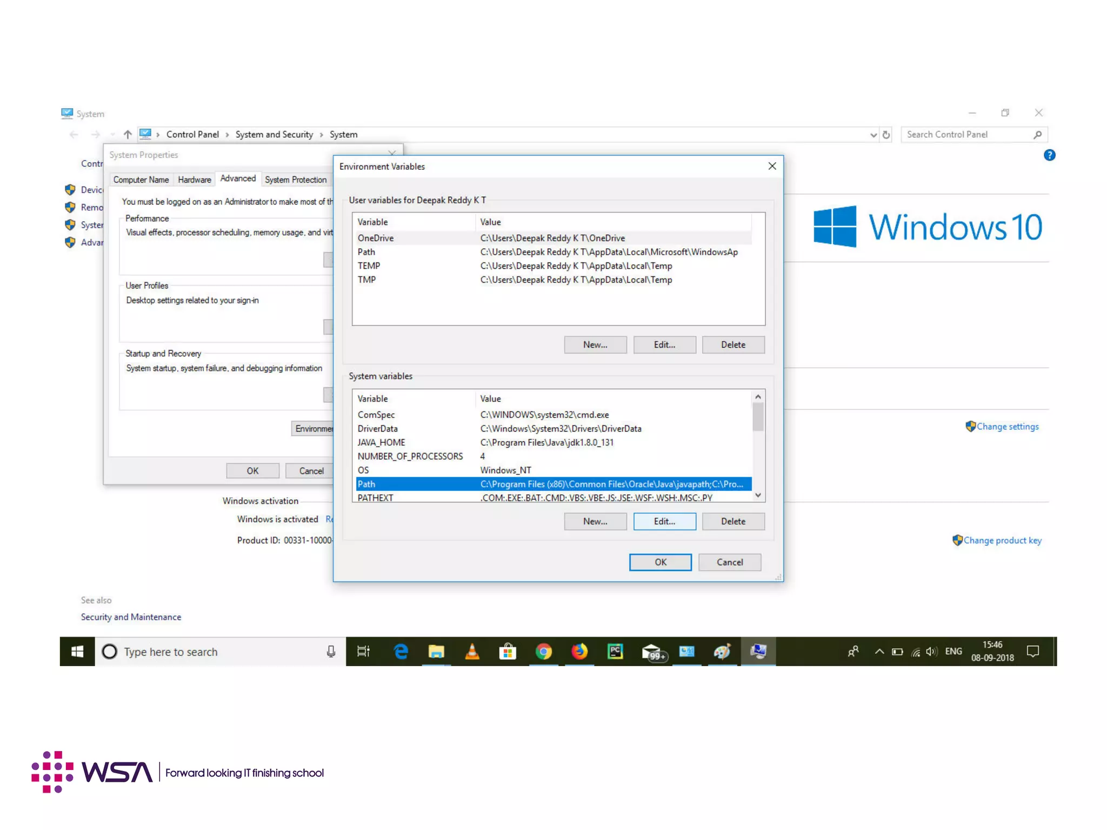1107x830 pixels.
Task: Click Change product key link
Action: click(1002, 541)
